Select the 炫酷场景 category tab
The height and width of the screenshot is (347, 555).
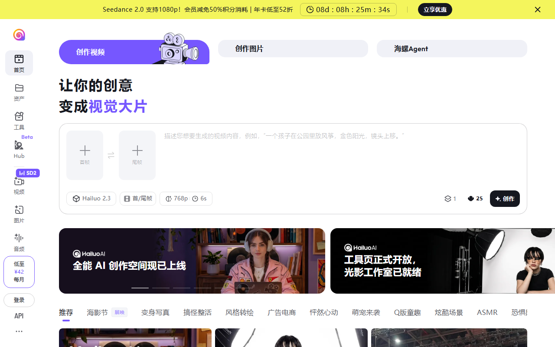pos(449,312)
